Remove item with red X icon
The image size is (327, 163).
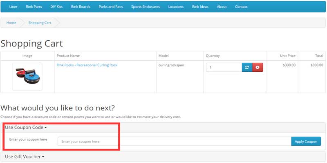[258, 67]
